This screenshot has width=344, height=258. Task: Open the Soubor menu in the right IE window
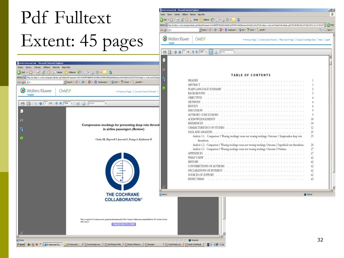click(x=163, y=14)
